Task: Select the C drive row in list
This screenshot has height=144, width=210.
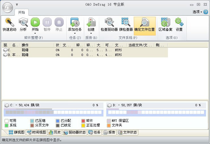Action: coord(28,50)
